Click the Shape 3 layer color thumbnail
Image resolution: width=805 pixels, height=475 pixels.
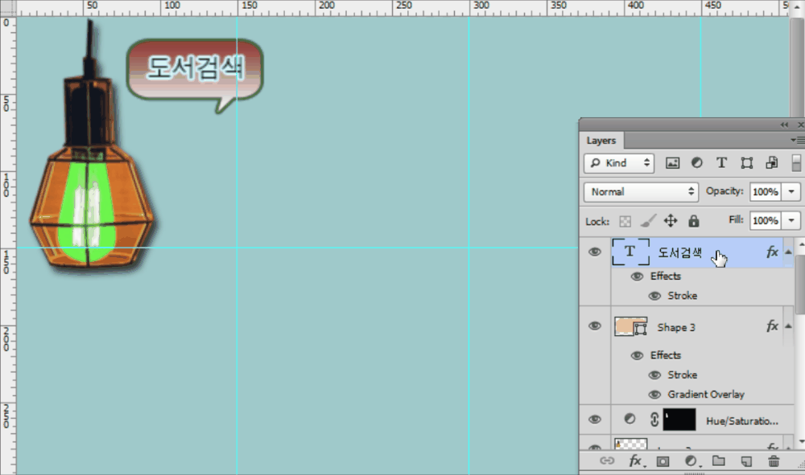click(x=624, y=326)
